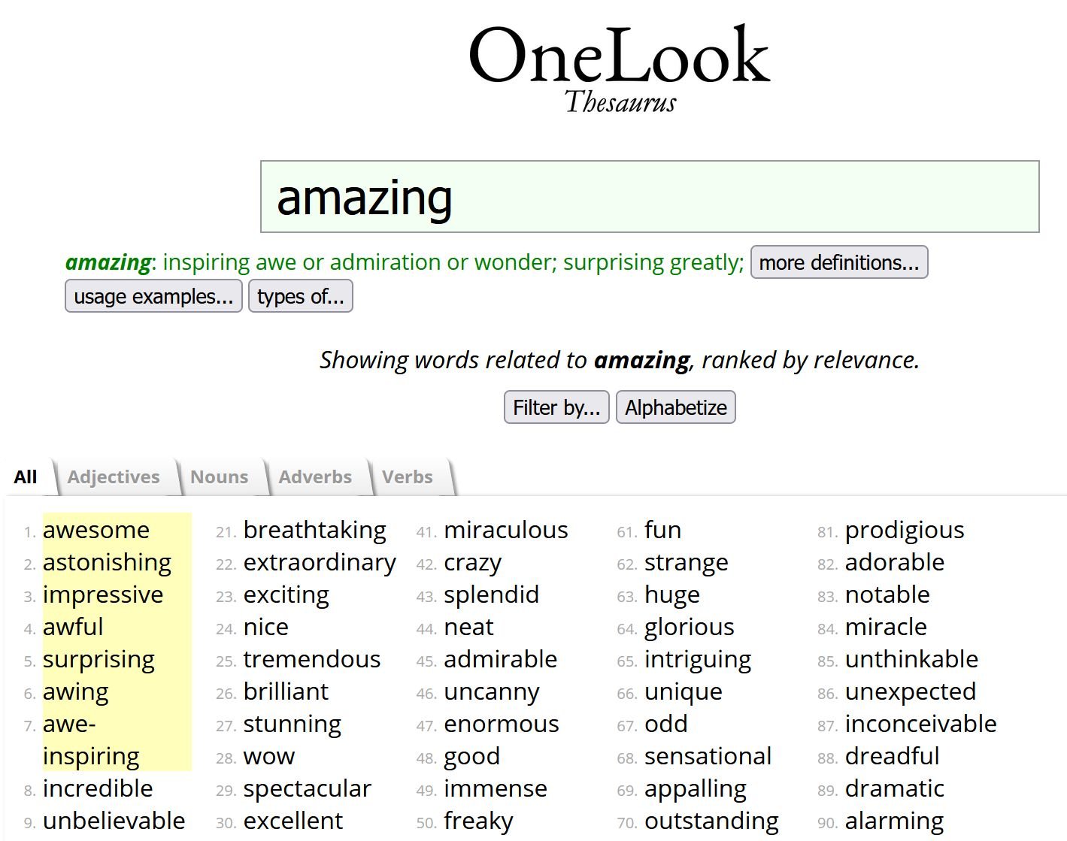This screenshot has height=841, width=1067.
Task: Open the word breathtaking
Action: point(315,530)
